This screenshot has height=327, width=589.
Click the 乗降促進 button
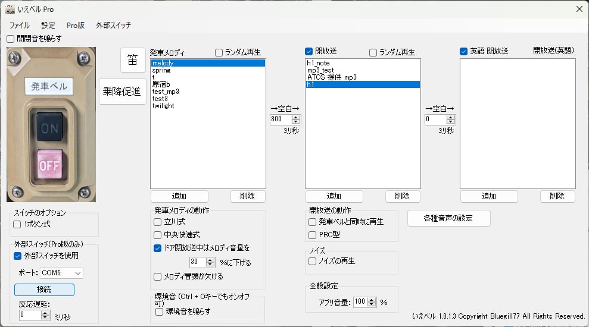click(x=123, y=92)
